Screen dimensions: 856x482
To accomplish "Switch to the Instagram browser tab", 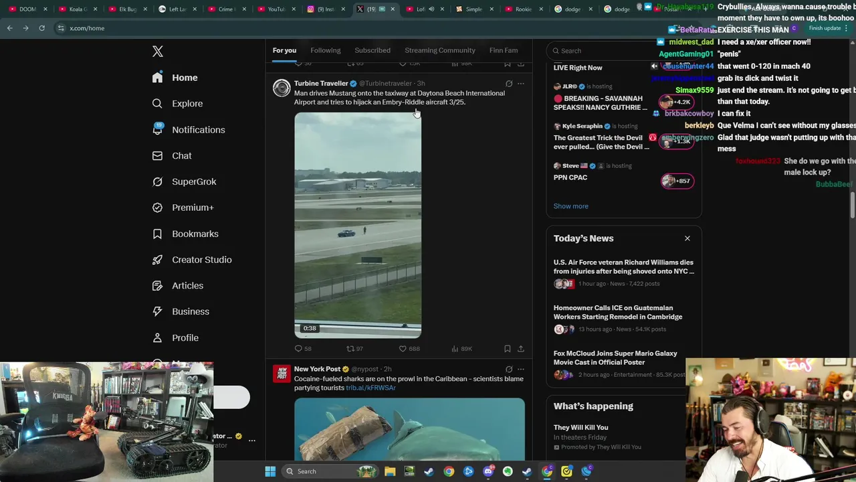I will [326, 9].
